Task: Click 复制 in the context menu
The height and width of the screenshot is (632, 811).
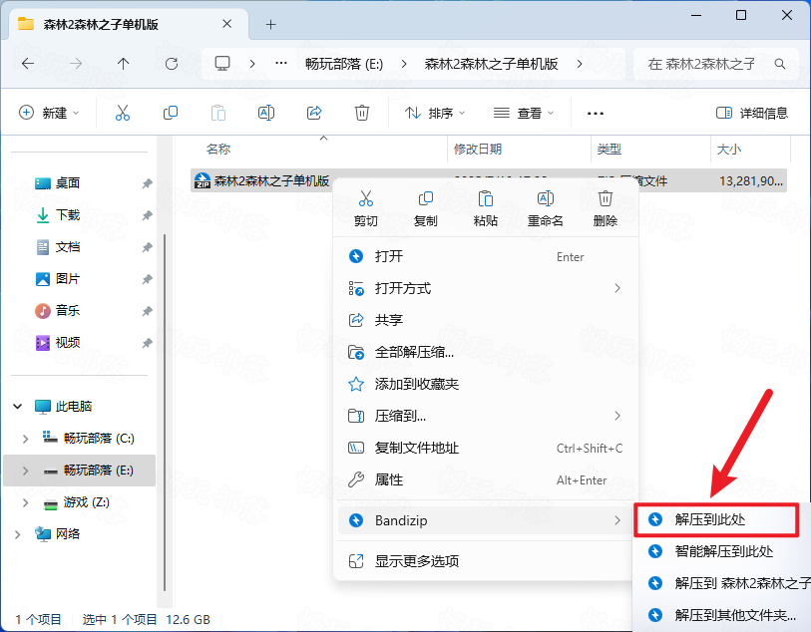Action: (x=426, y=209)
